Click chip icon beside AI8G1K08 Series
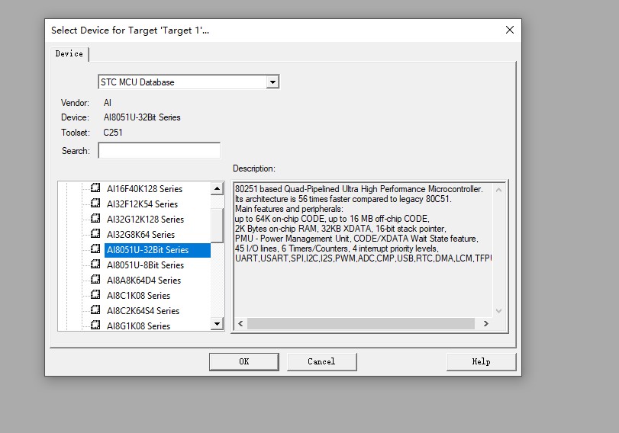Image resolution: width=619 pixels, height=433 pixels. 95,325
